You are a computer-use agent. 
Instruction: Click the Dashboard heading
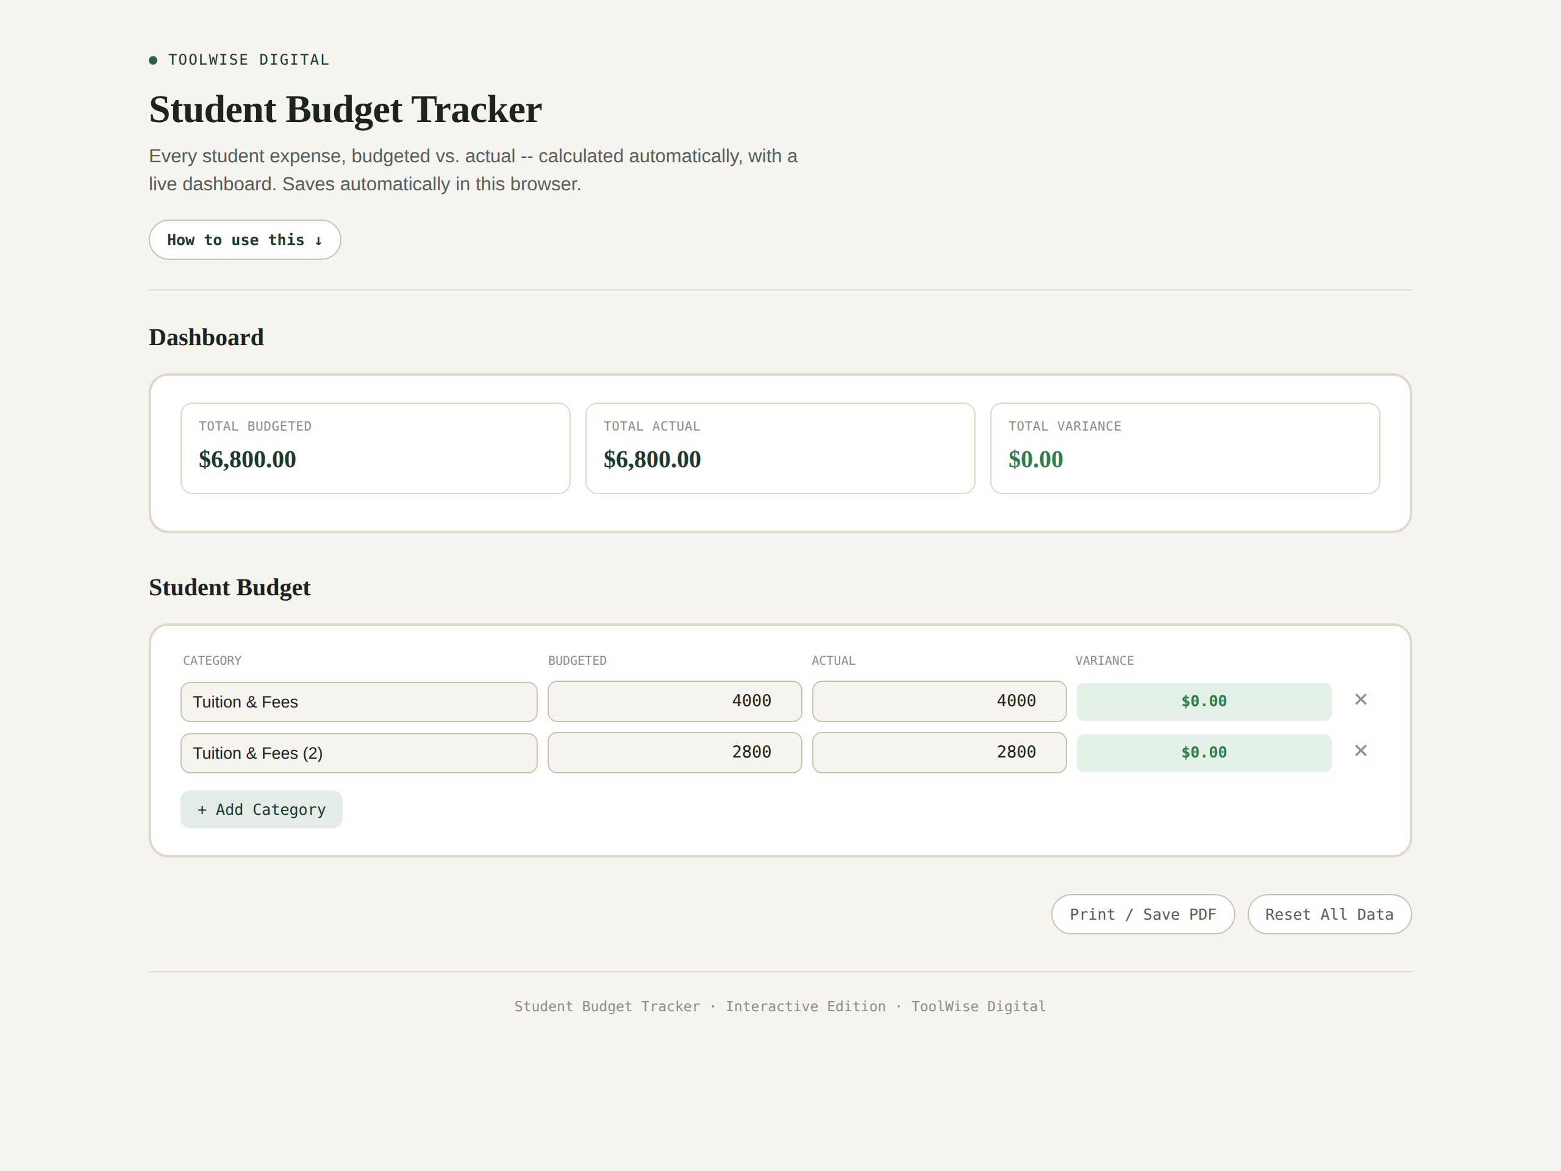point(206,337)
